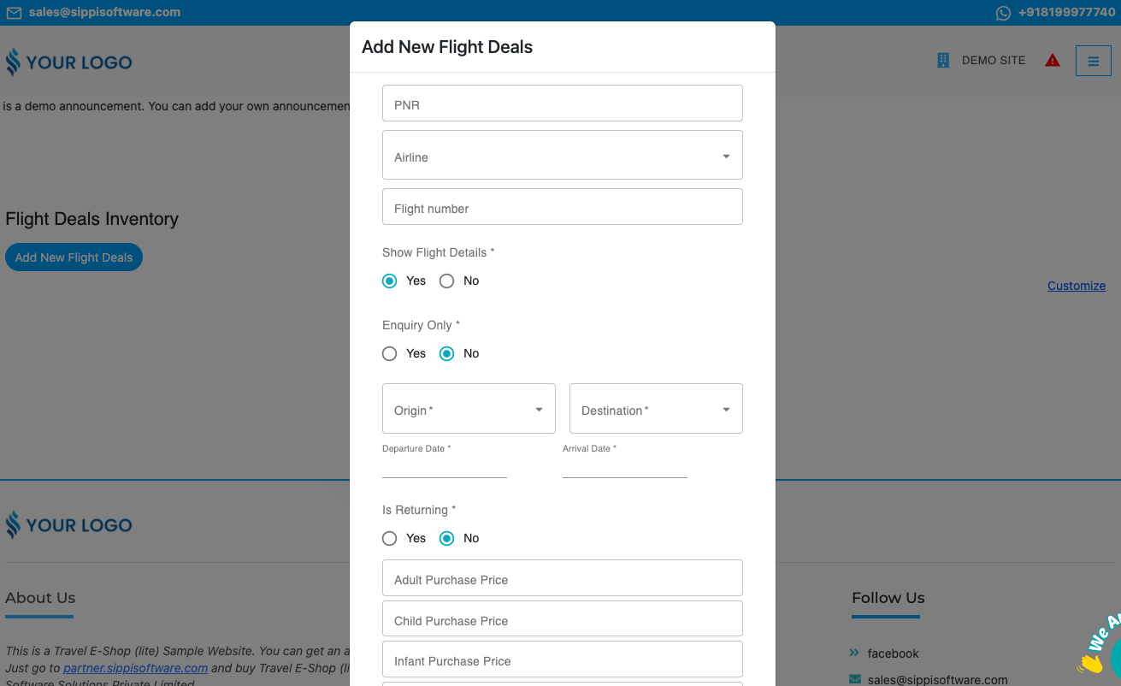Click the header Your Logo image
Screen dimensions: 1121x686
(69, 62)
